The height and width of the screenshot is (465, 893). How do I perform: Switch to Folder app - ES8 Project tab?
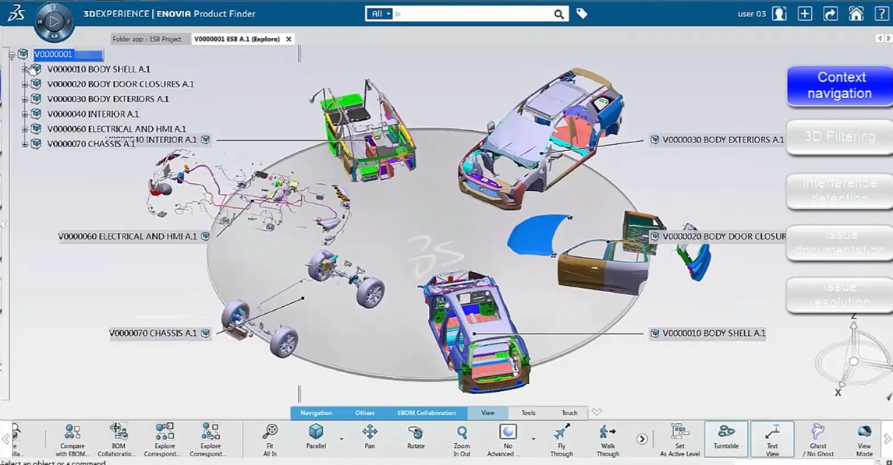click(x=147, y=39)
